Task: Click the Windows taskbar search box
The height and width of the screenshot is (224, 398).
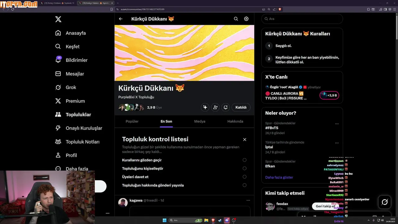Action: pos(185,220)
